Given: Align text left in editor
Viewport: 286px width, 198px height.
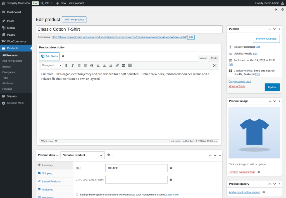Looking at the screenshot, I should tap(98, 65).
